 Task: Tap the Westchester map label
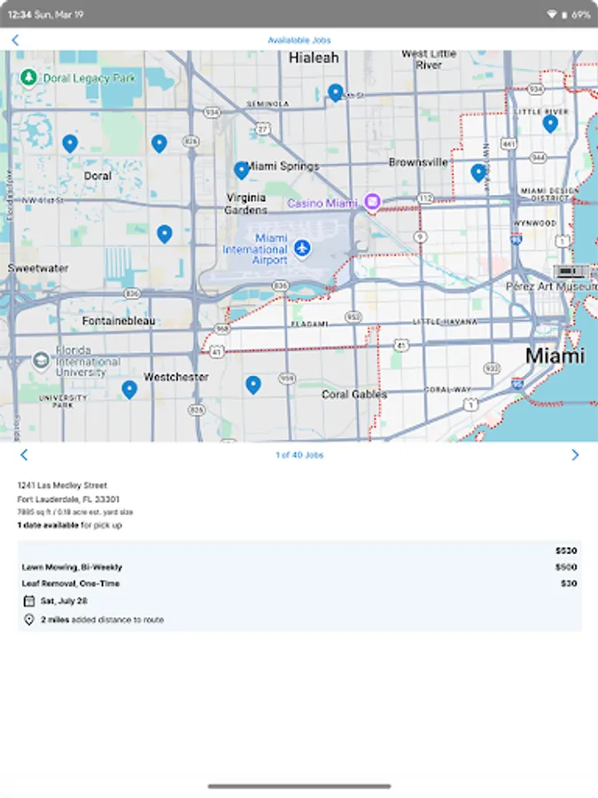(x=176, y=377)
